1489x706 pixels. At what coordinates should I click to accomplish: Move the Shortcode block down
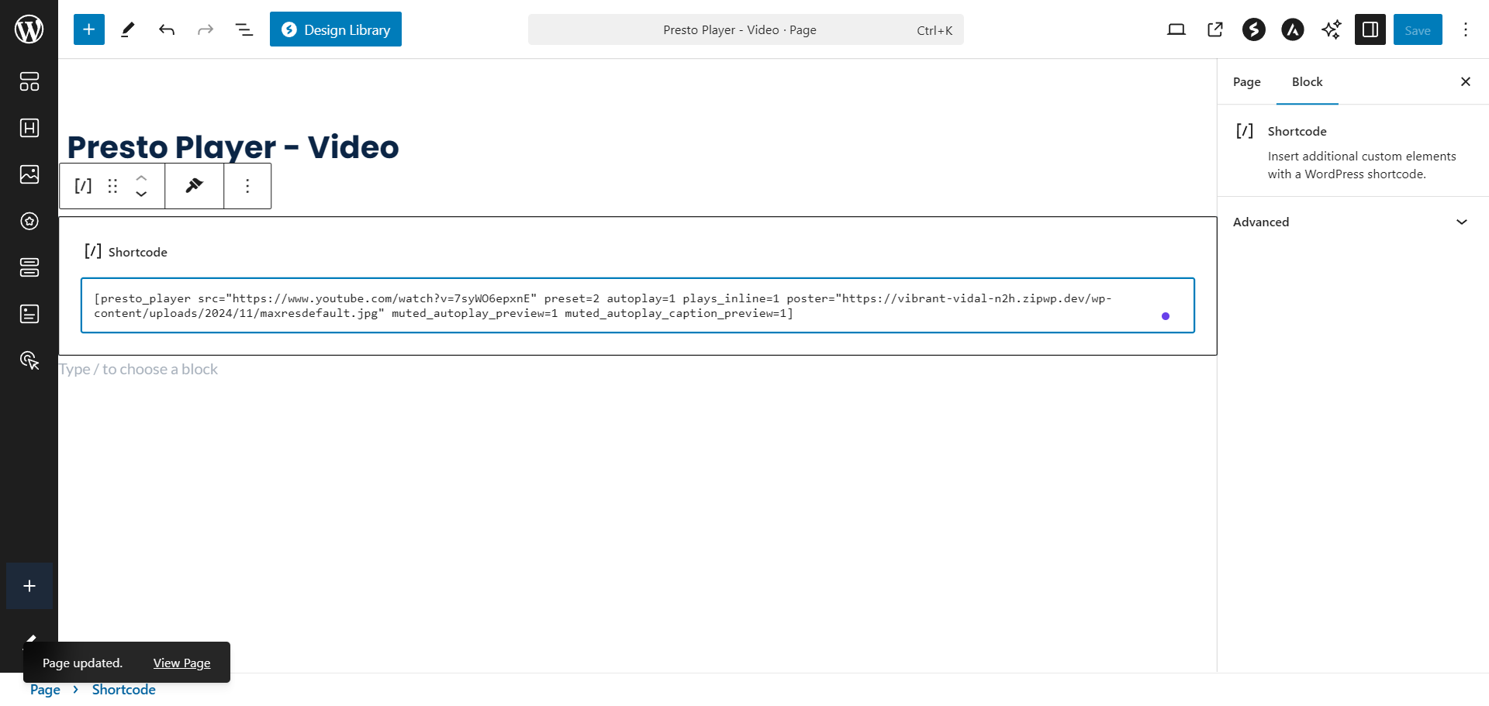141,195
